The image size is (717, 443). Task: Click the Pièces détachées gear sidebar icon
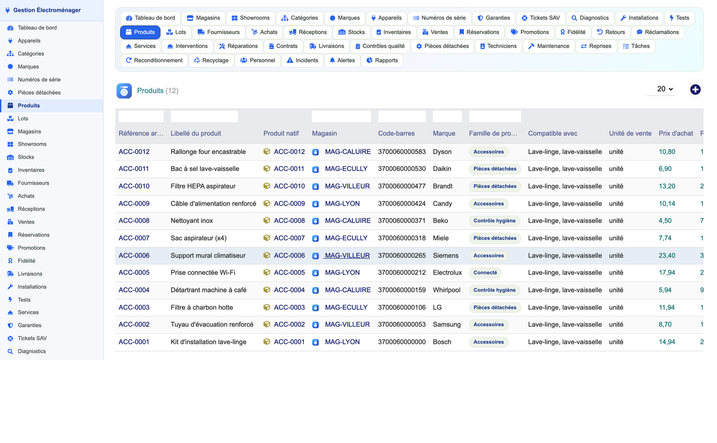[x=10, y=93]
